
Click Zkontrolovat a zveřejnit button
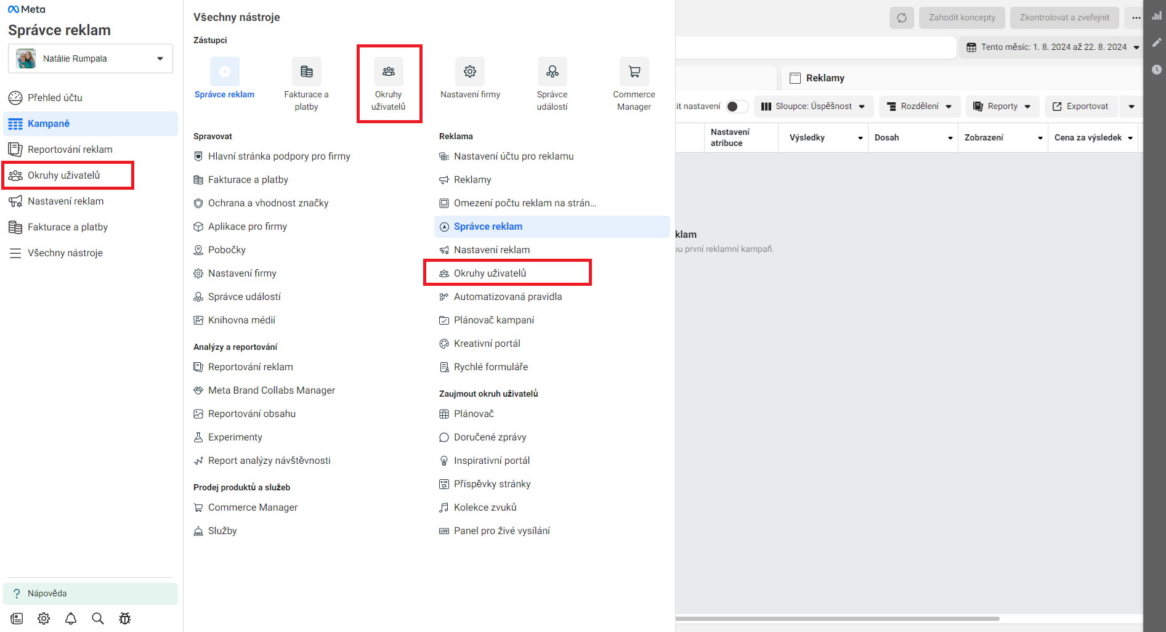click(x=1064, y=18)
